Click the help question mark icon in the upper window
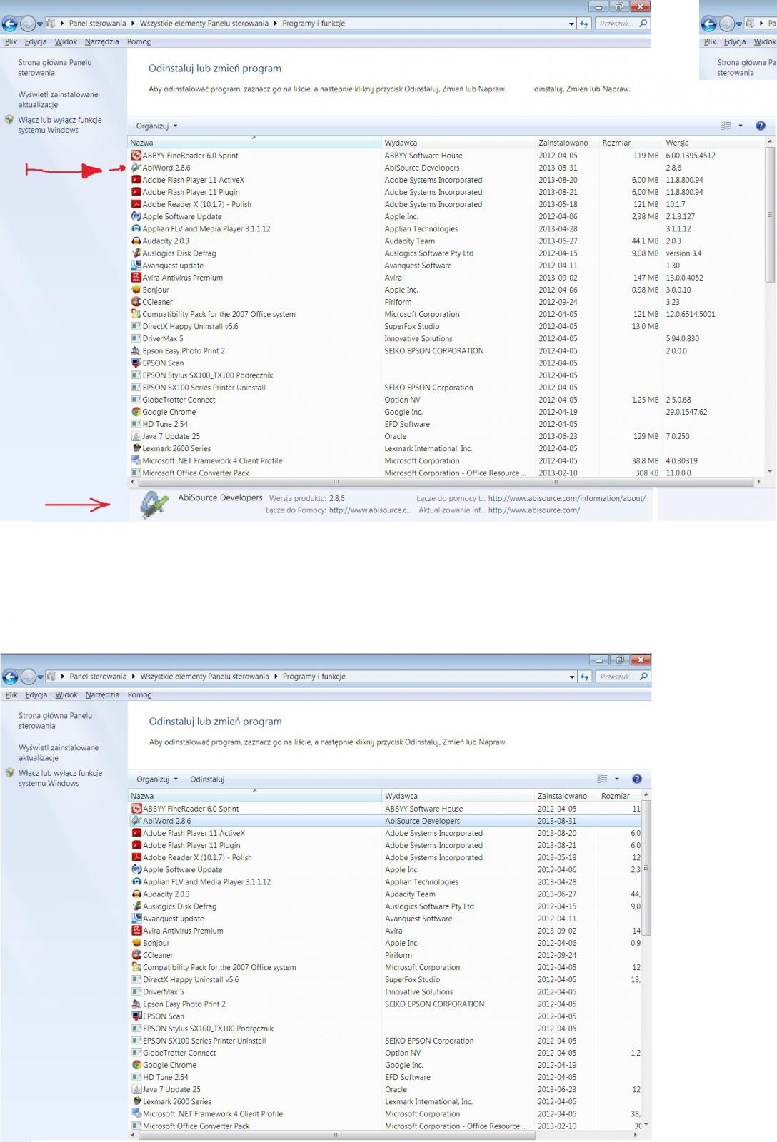This screenshot has width=777, height=1142. 761,126
